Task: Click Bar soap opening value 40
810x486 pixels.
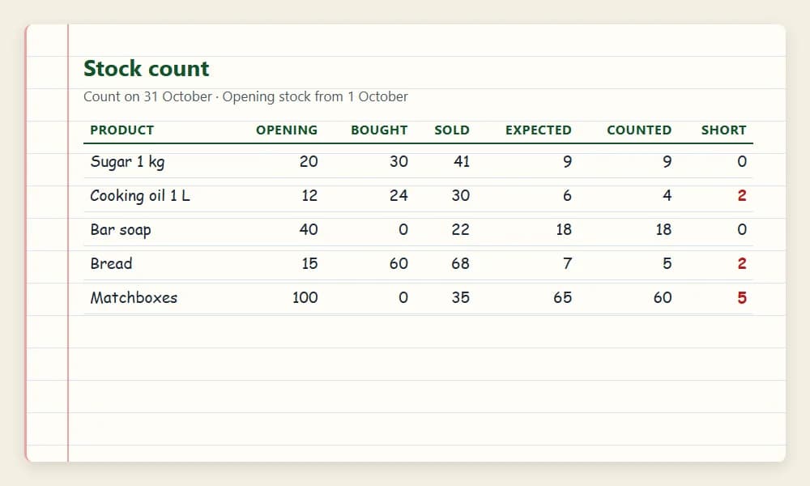Action: pos(309,230)
